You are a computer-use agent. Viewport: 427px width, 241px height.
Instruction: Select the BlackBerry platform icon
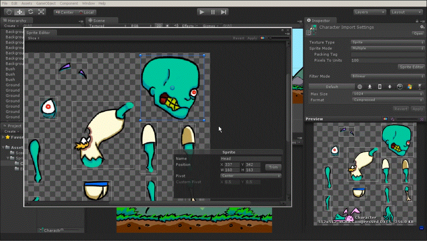tap(400, 86)
